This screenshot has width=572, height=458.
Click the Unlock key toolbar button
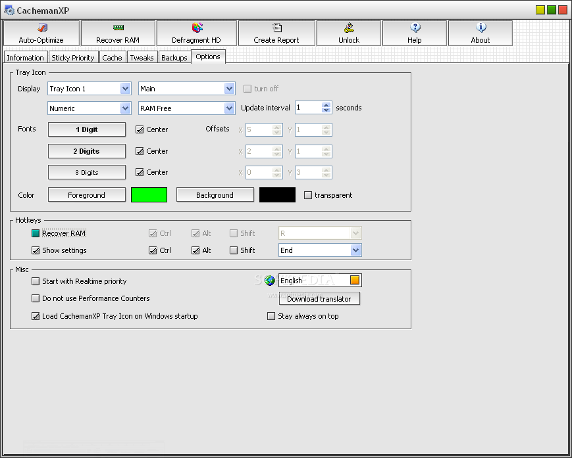pyautogui.click(x=349, y=33)
